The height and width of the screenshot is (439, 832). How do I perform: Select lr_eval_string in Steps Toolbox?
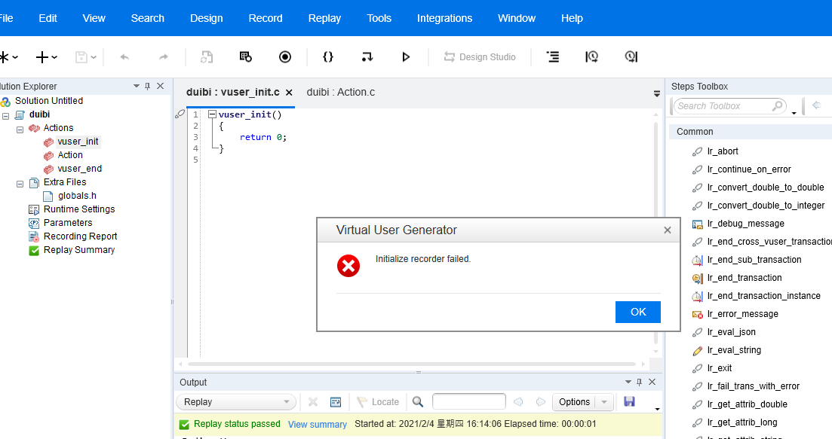click(x=734, y=350)
